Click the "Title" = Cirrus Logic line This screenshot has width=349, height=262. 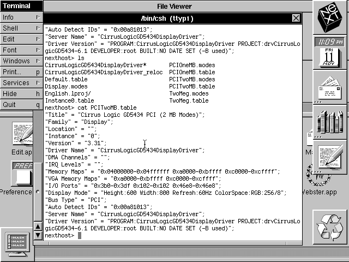125,115
